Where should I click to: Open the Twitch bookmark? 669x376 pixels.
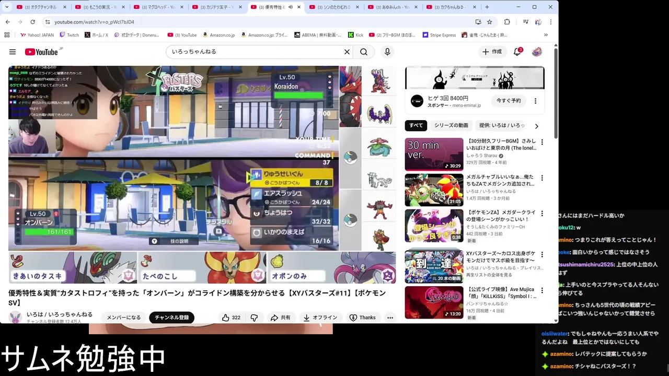70,35
